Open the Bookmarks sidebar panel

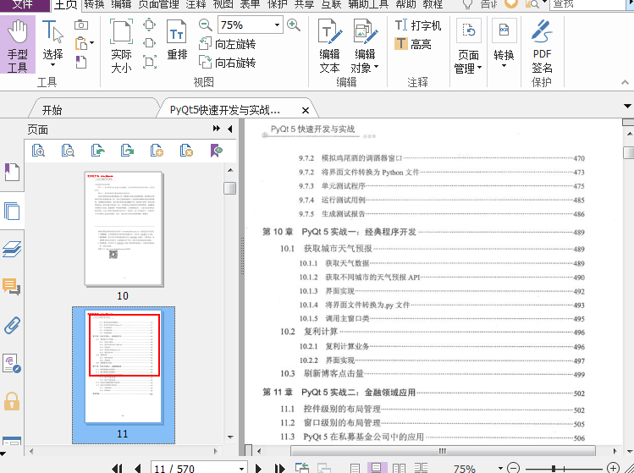point(12,172)
